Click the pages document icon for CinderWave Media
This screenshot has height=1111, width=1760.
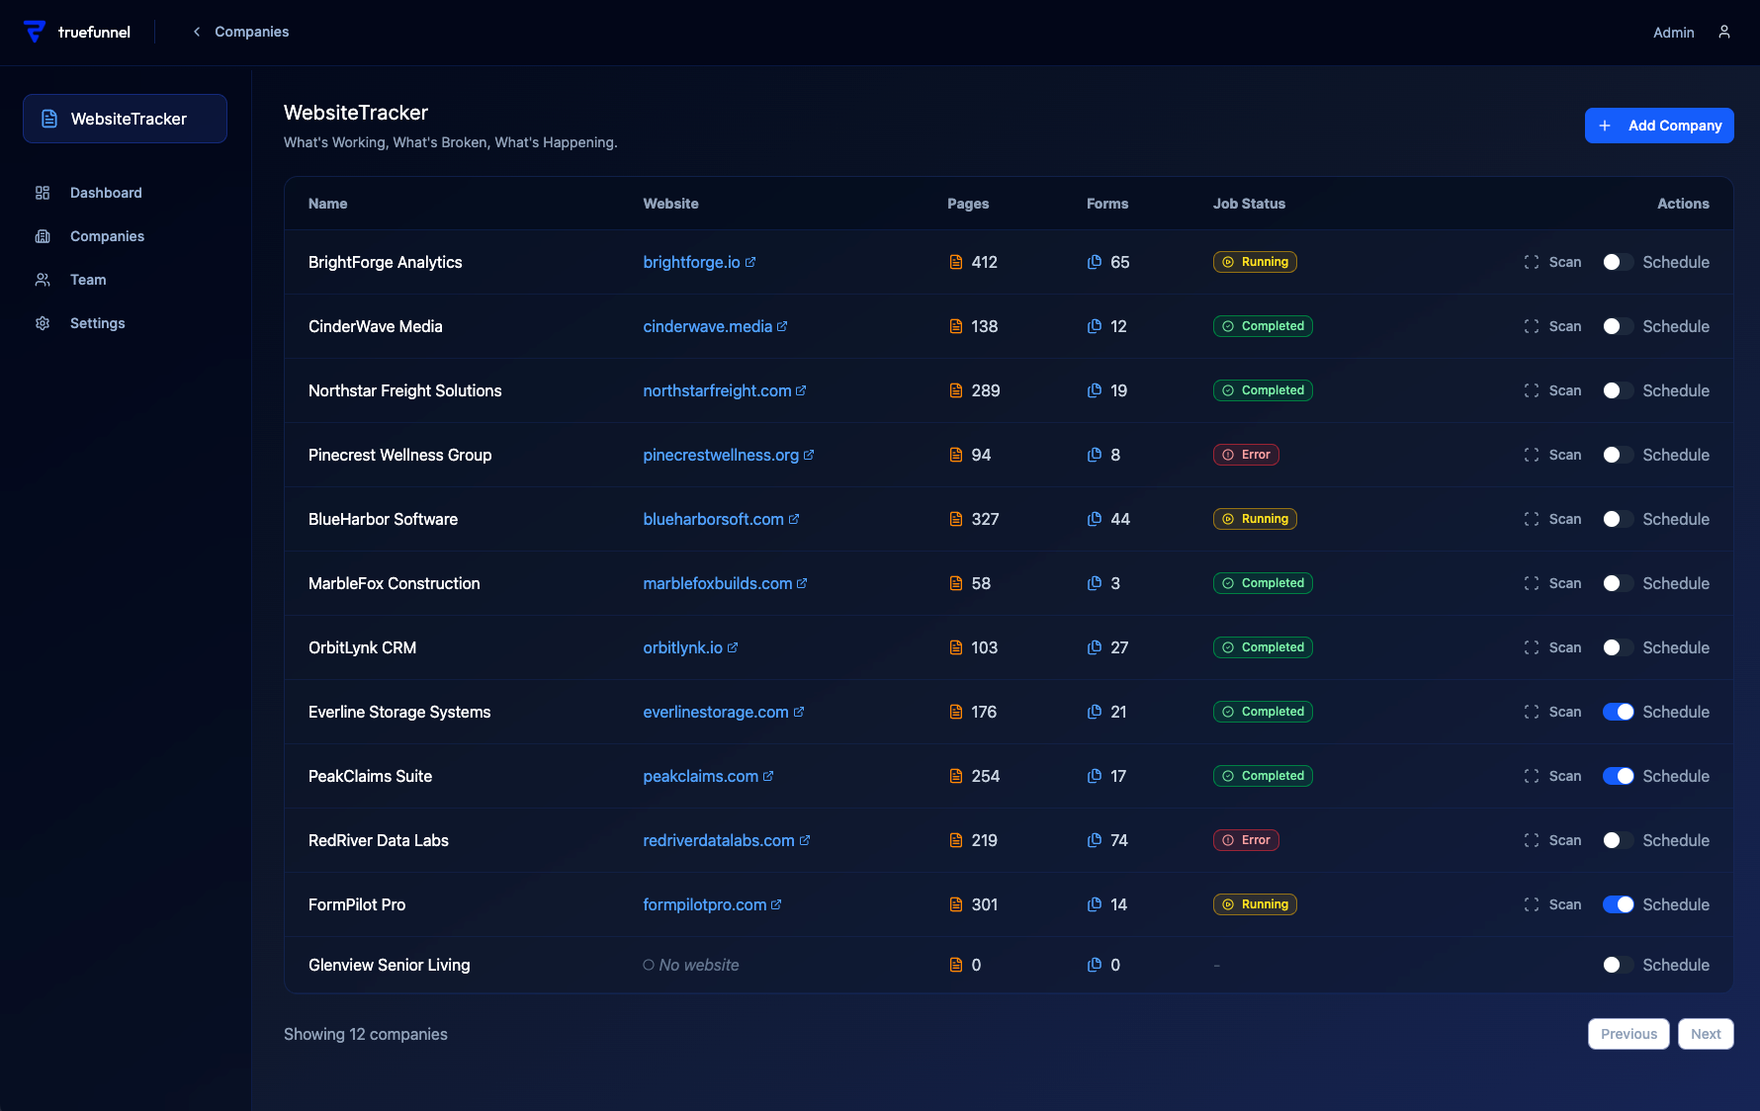[955, 326]
